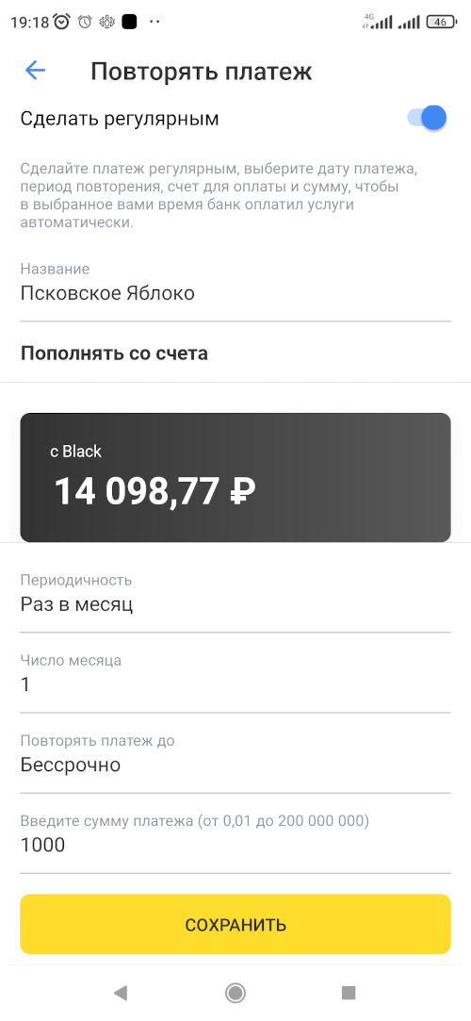Tap the gray regular payment description text

click(219, 196)
